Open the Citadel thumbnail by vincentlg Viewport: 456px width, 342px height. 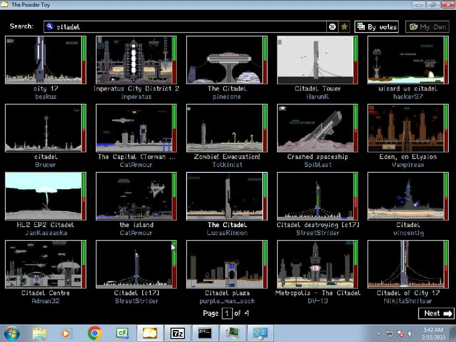(x=406, y=196)
